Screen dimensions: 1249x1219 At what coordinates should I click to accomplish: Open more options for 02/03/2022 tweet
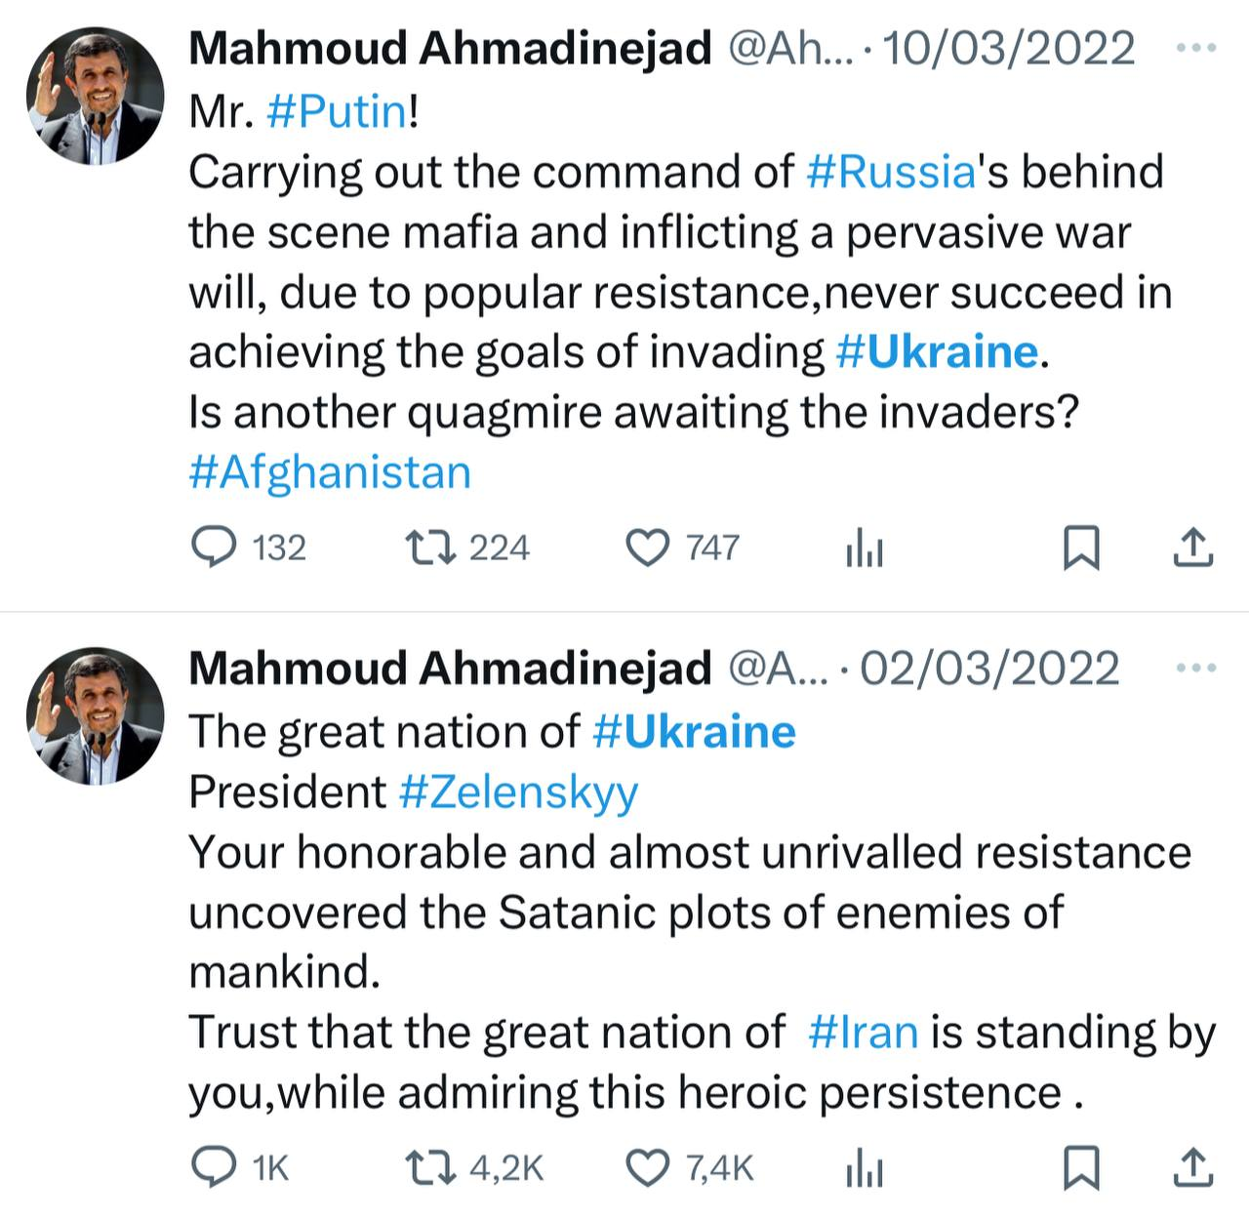pyautogui.click(x=1196, y=668)
